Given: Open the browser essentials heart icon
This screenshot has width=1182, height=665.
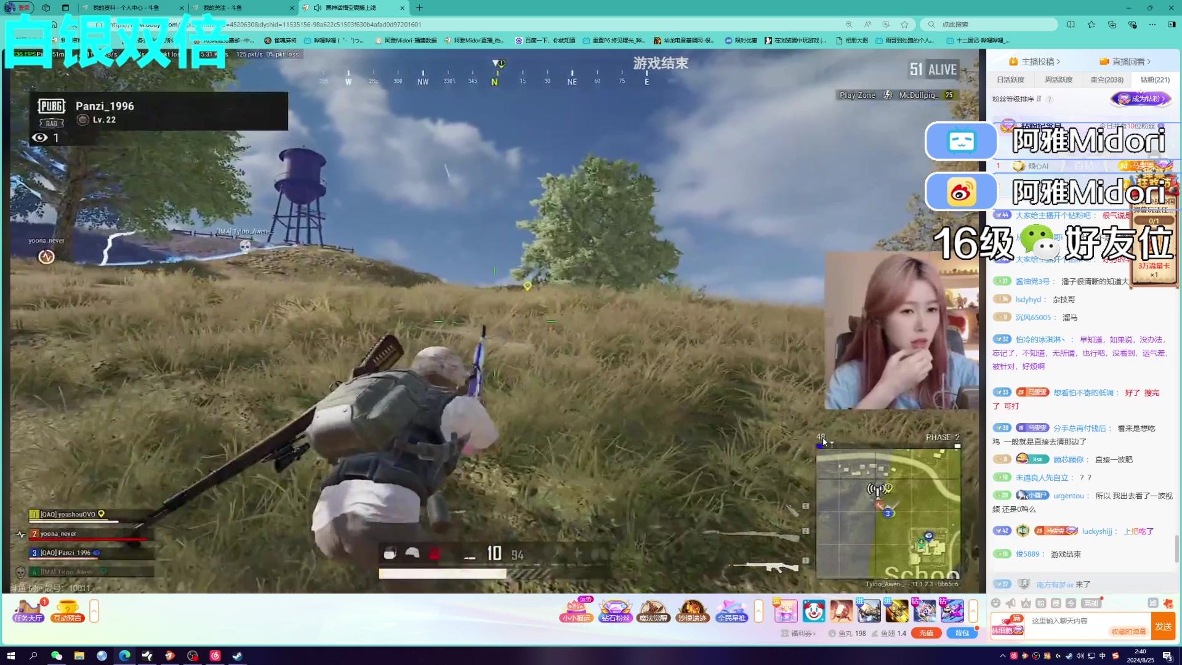Looking at the screenshot, I should (x=1132, y=25).
